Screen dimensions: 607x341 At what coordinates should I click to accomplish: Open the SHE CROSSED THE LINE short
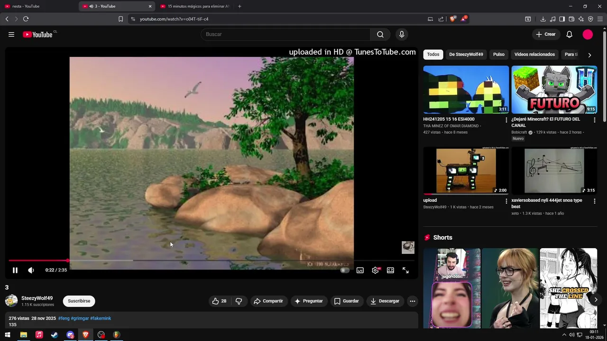(568, 288)
